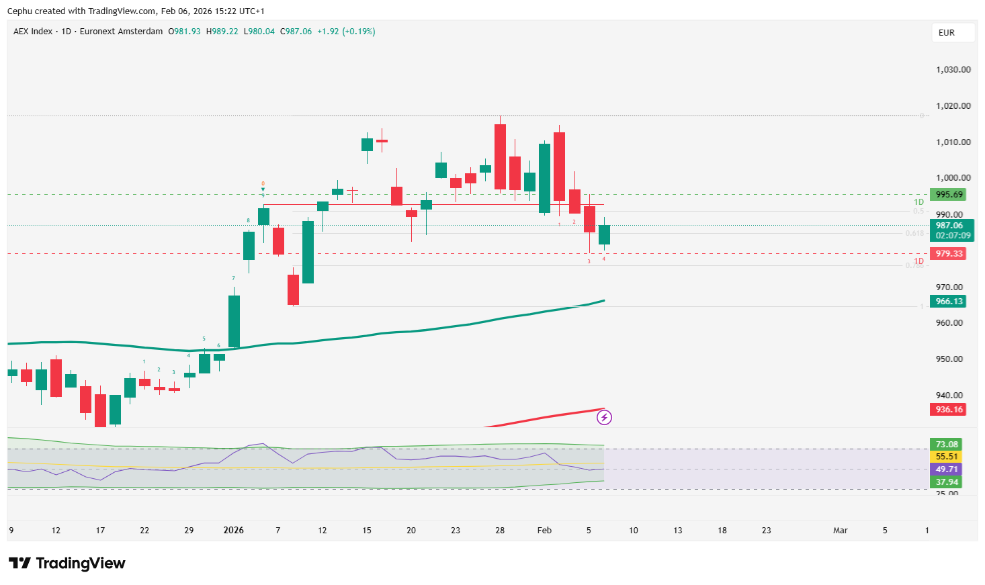This screenshot has width=985, height=585.
Task: Click the purple lightning bolt event icon
Action: (603, 418)
